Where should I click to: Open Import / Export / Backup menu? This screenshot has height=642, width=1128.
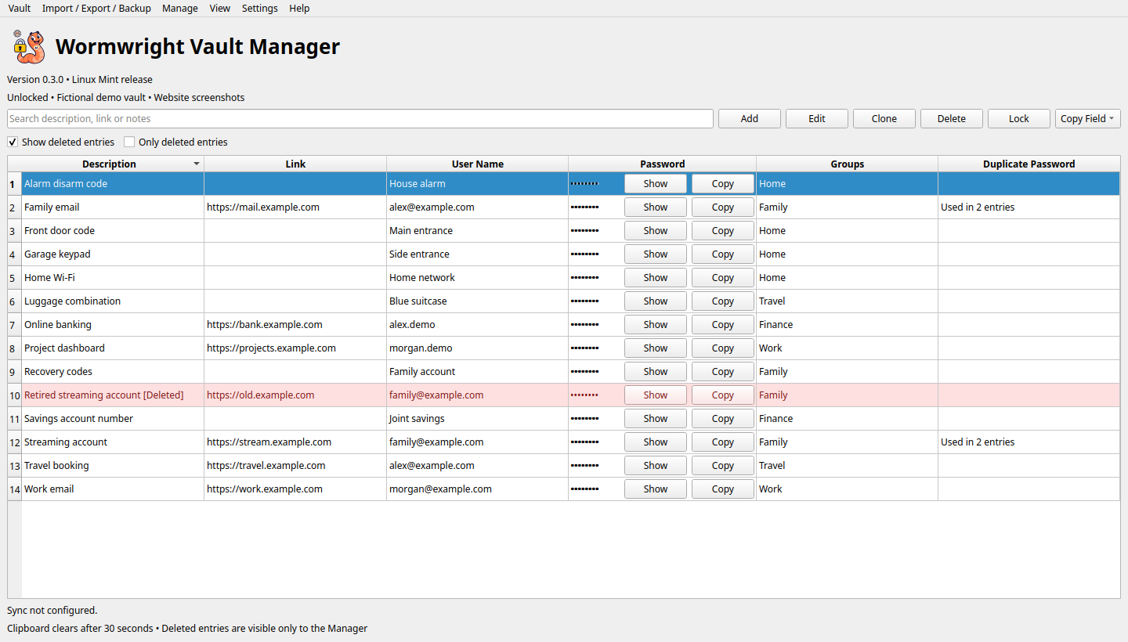click(96, 9)
